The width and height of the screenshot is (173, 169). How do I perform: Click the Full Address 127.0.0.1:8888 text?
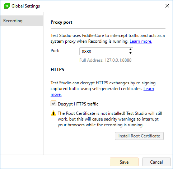coord(106,60)
